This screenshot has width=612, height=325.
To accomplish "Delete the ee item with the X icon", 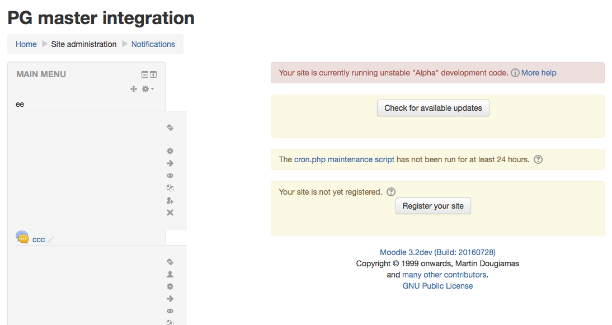I will (x=170, y=213).
